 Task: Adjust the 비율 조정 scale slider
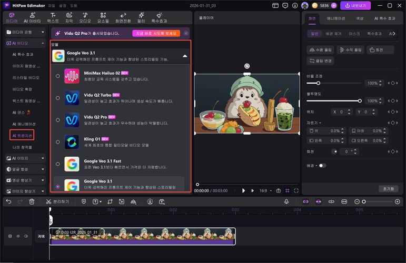318,83
